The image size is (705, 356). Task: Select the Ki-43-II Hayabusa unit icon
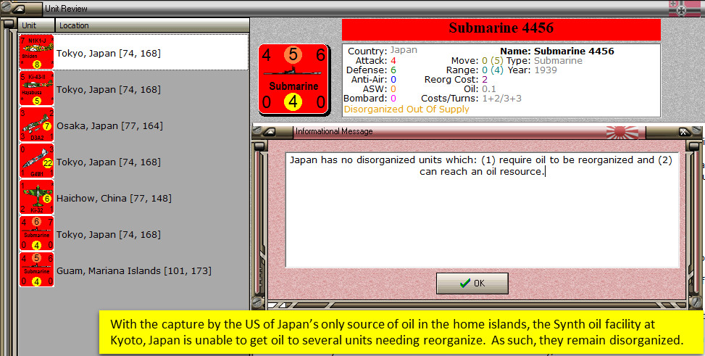(x=36, y=88)
